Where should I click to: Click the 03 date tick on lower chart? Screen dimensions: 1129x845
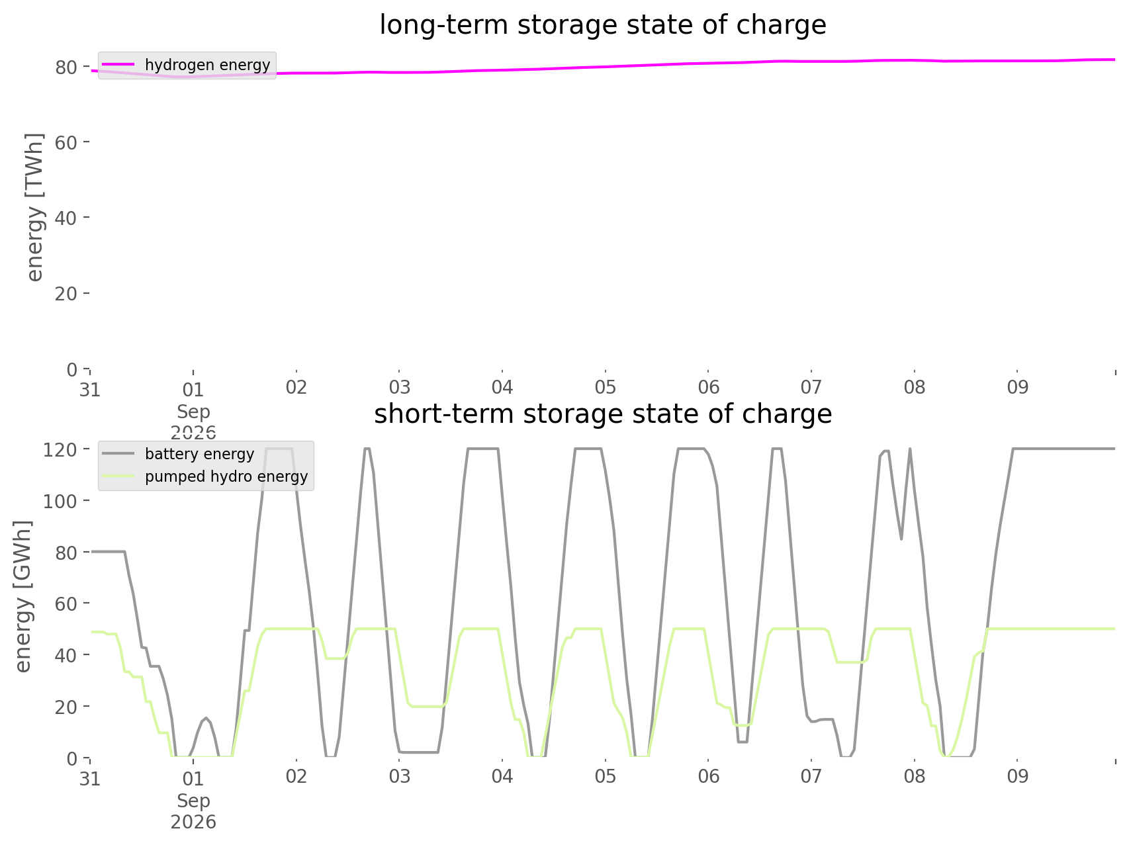click(399, 777)
